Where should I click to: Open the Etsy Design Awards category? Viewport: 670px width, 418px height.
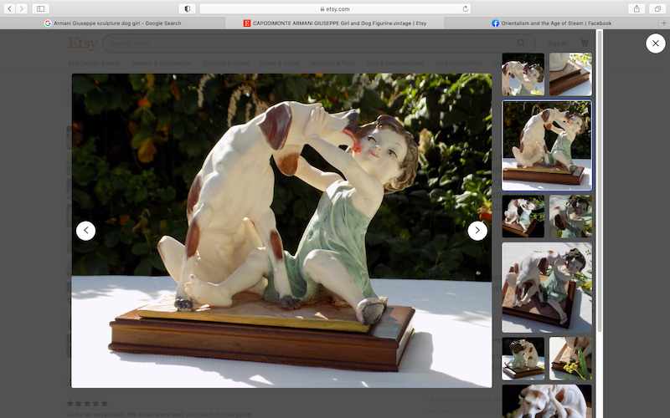[95, 64]
